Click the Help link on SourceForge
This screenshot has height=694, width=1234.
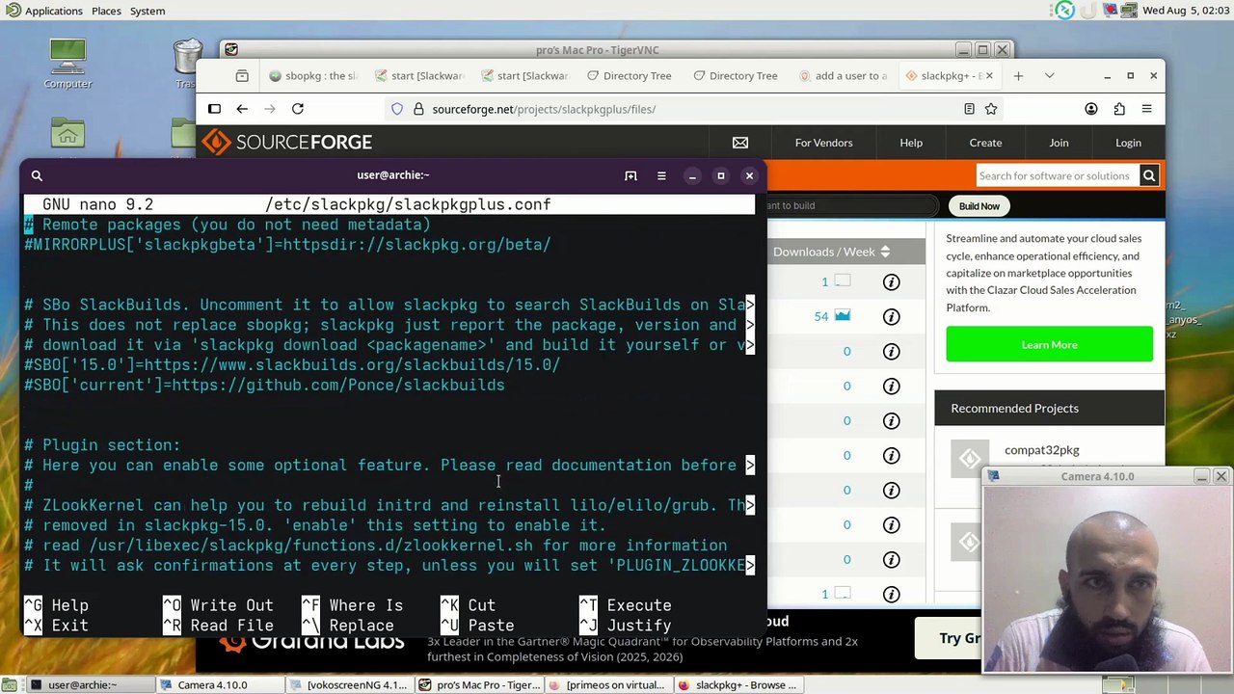(x=911, y=143)
